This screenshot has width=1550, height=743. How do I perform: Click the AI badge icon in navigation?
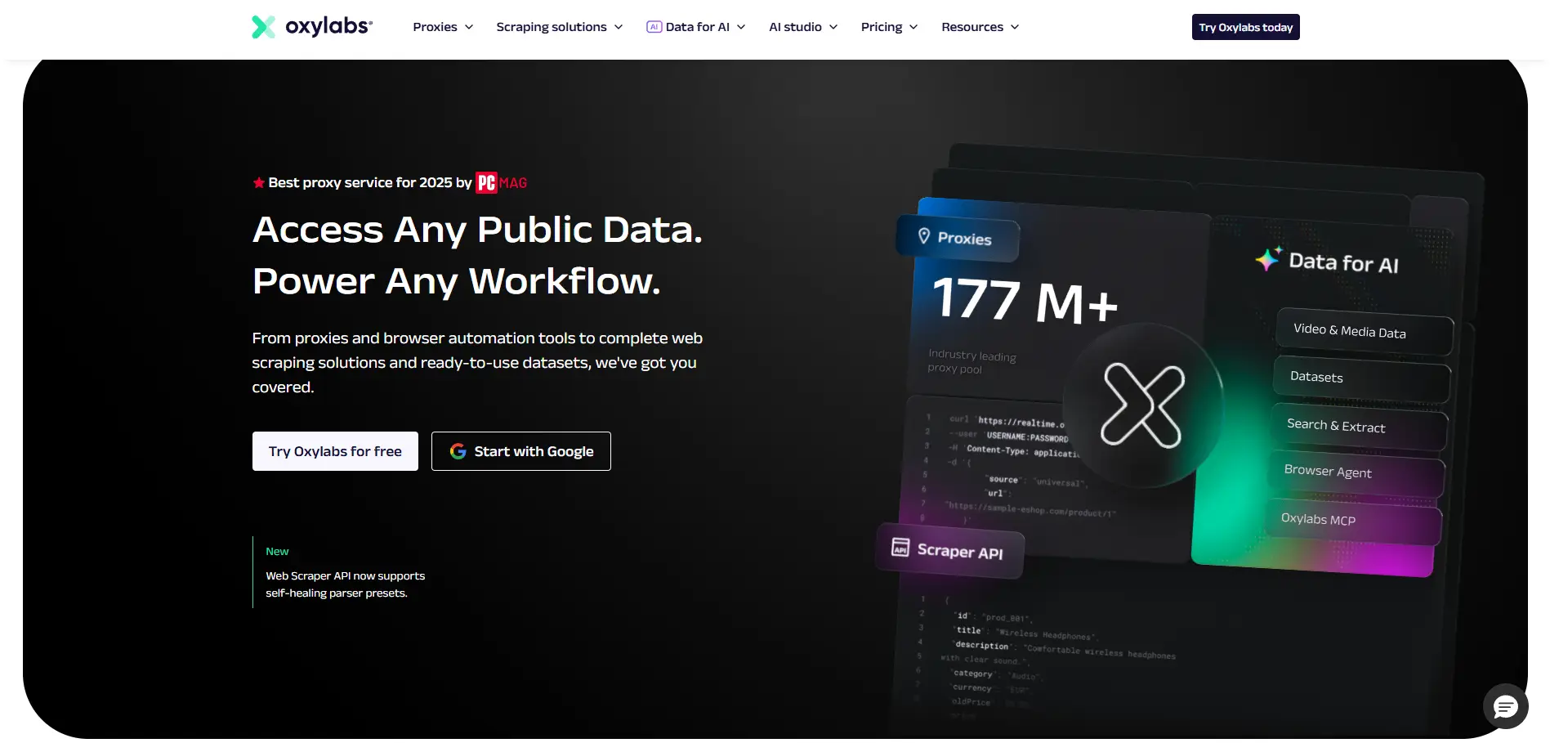pyautogui.click(x=654, y=27)
